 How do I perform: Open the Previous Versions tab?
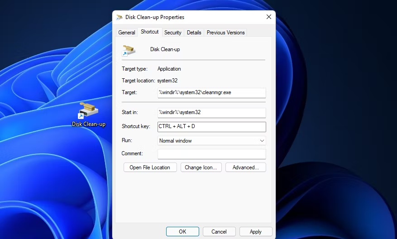tap(225, 33)
